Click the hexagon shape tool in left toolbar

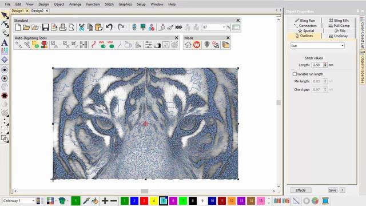[5, 96]
